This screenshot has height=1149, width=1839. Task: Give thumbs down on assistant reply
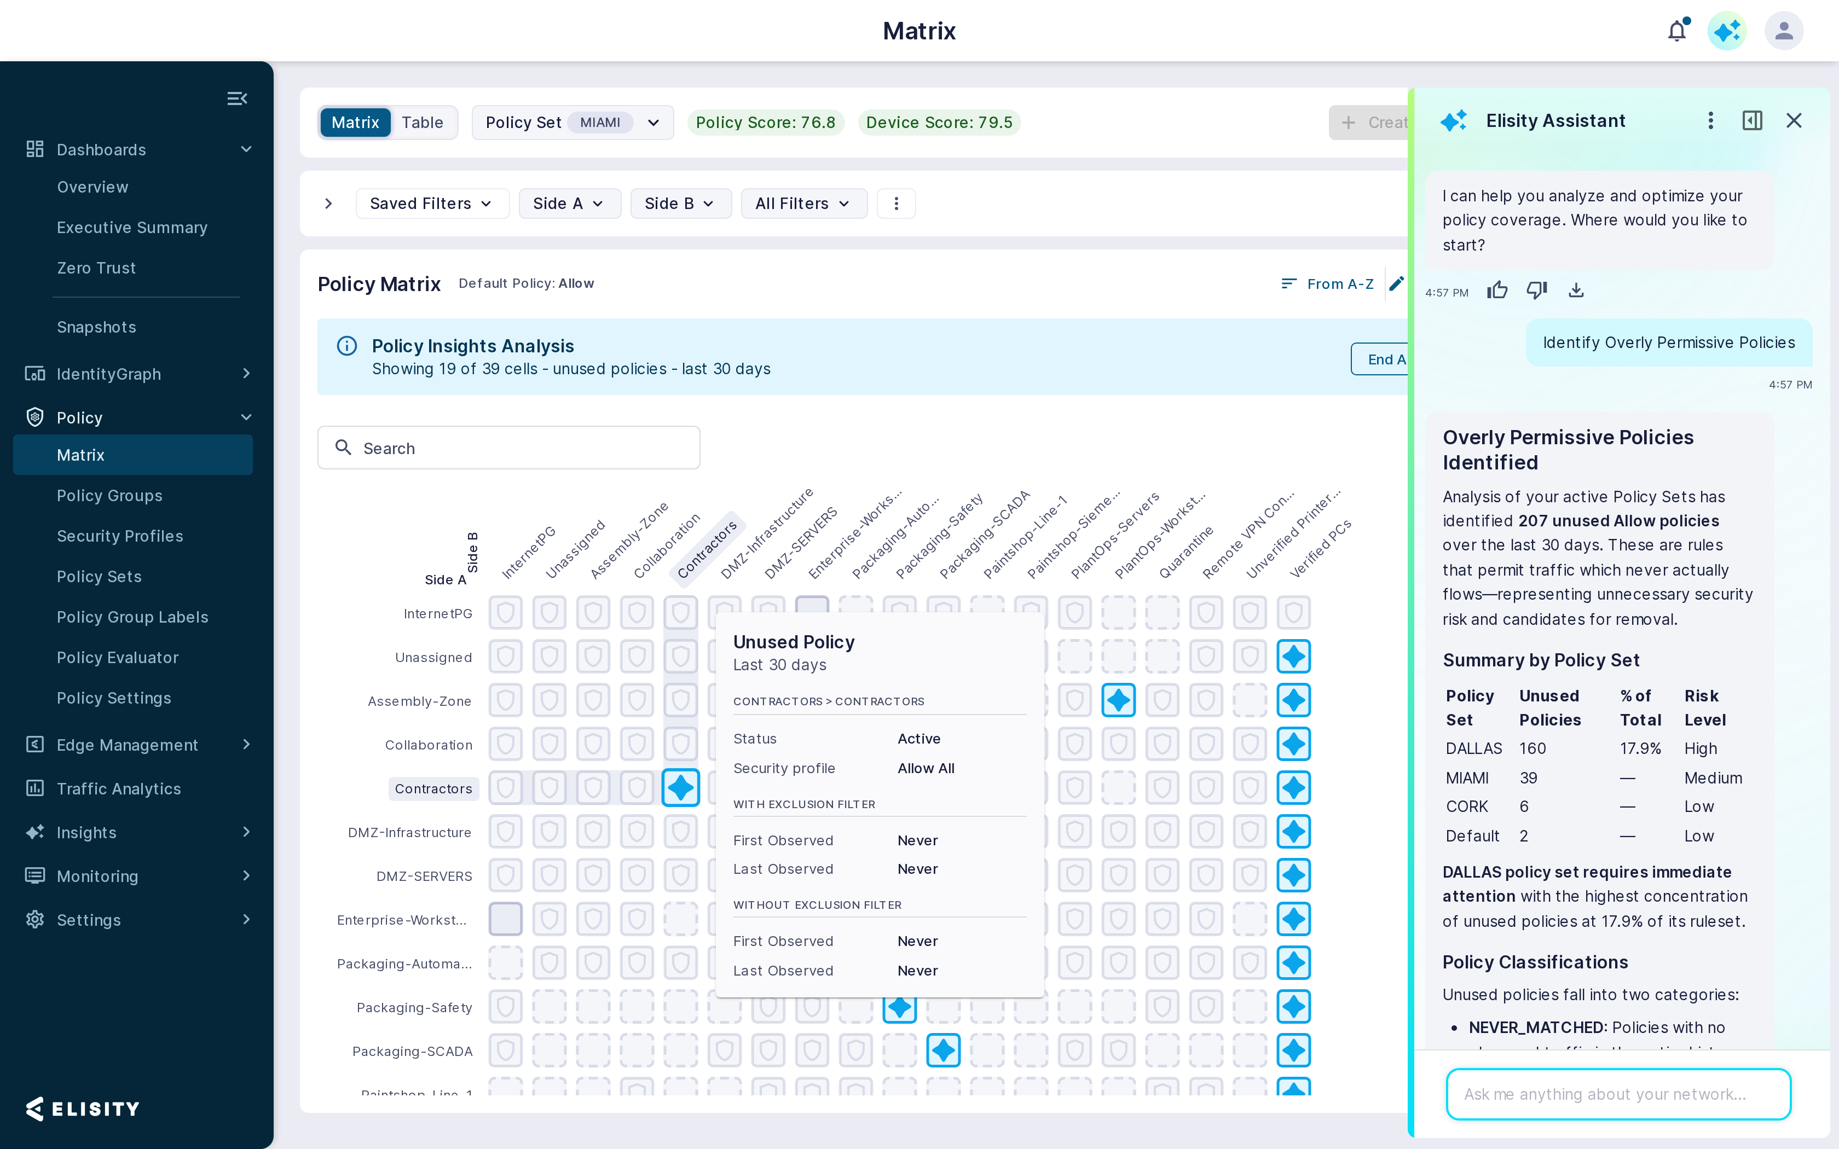pyautogui.click(x=1536, y=291)
